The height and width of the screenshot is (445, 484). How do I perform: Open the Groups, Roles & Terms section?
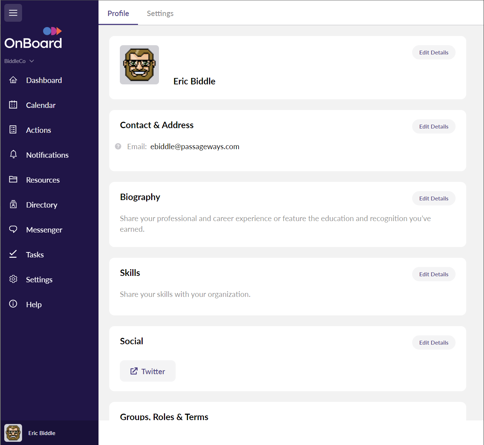click(x=164, y=417)
